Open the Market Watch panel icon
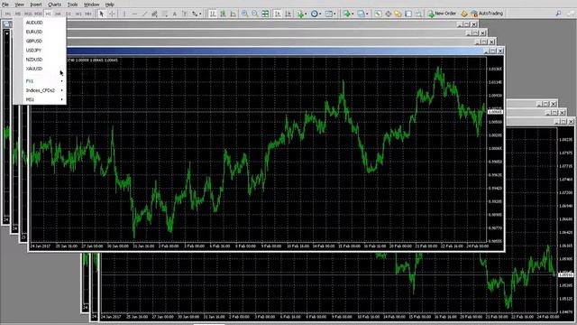This screenshot has width=577, height=325. click(x=378, y=14)
